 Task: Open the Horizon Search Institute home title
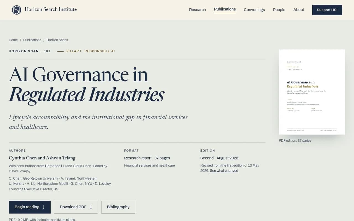click(51, 9)
